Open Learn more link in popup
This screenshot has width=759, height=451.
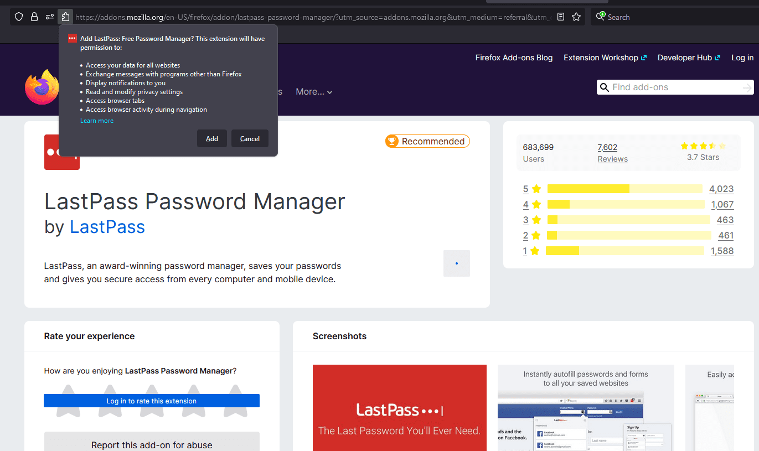[x=97, y=121]
